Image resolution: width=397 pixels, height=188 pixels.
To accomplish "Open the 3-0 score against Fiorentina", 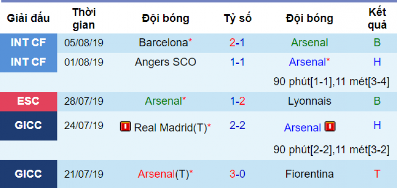I will [x=237, y=174].
